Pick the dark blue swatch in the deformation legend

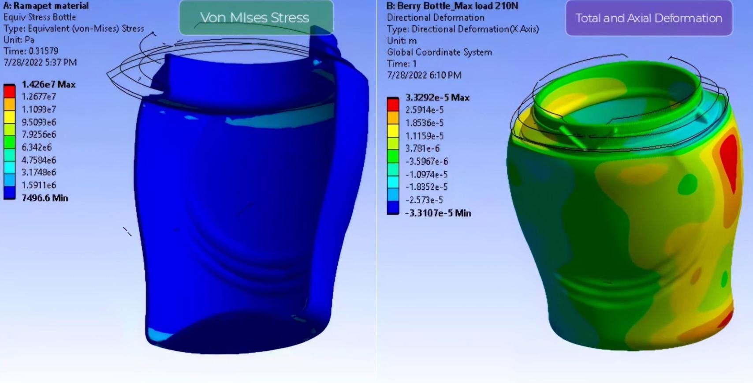click(x=393, y=208)
